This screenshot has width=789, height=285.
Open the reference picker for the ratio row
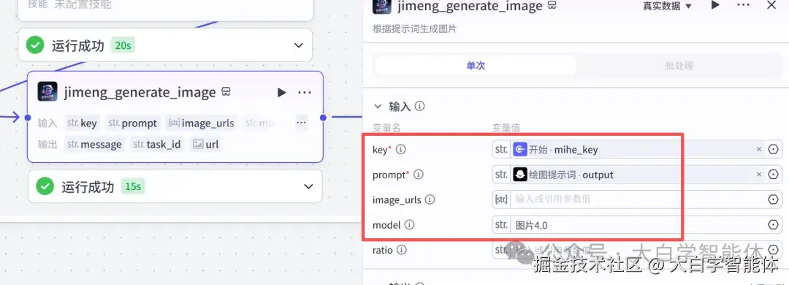[x=774, y=250]
